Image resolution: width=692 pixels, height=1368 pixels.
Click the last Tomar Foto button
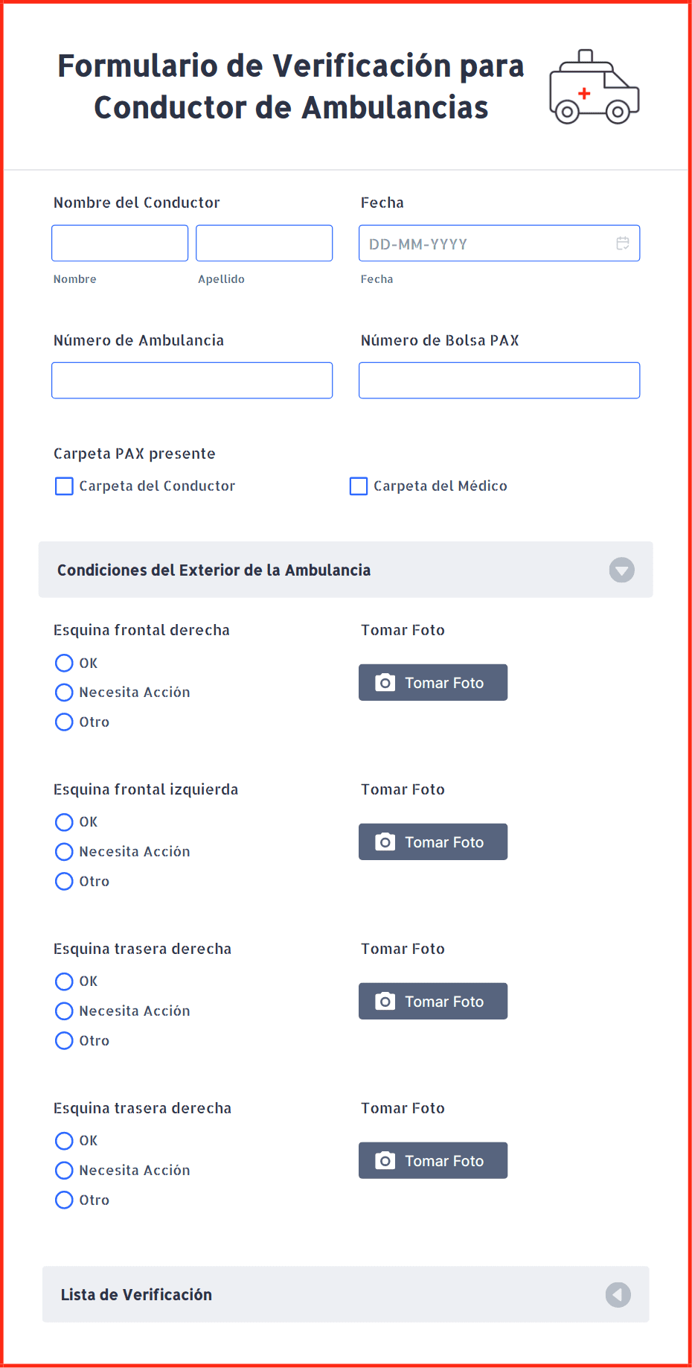(433, 1160)
